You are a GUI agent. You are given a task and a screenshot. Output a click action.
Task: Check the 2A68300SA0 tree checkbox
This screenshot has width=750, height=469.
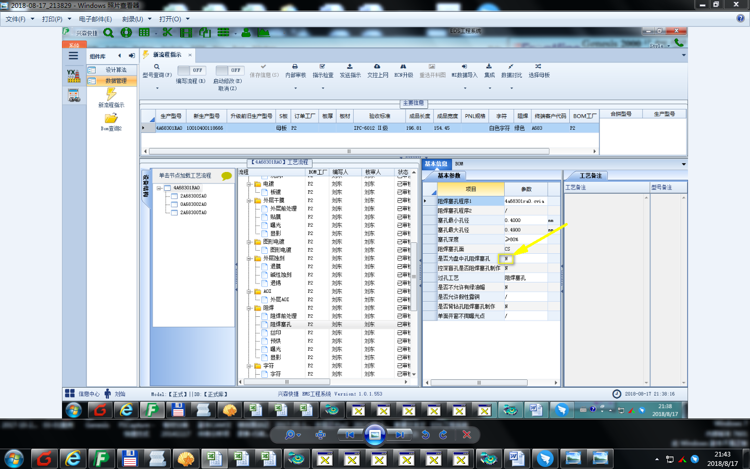[x=174, y=196]
